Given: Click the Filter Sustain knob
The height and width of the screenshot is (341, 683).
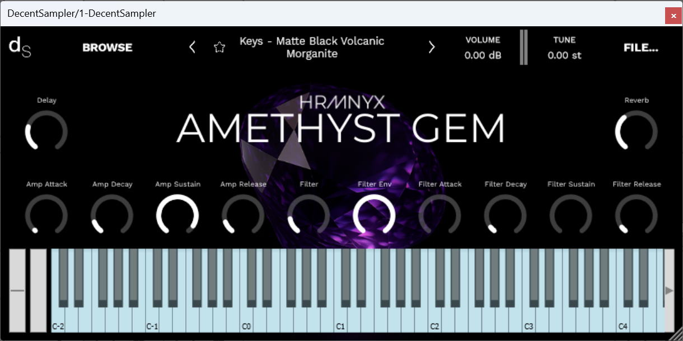Looking at the screenshot, I should 571,215.
